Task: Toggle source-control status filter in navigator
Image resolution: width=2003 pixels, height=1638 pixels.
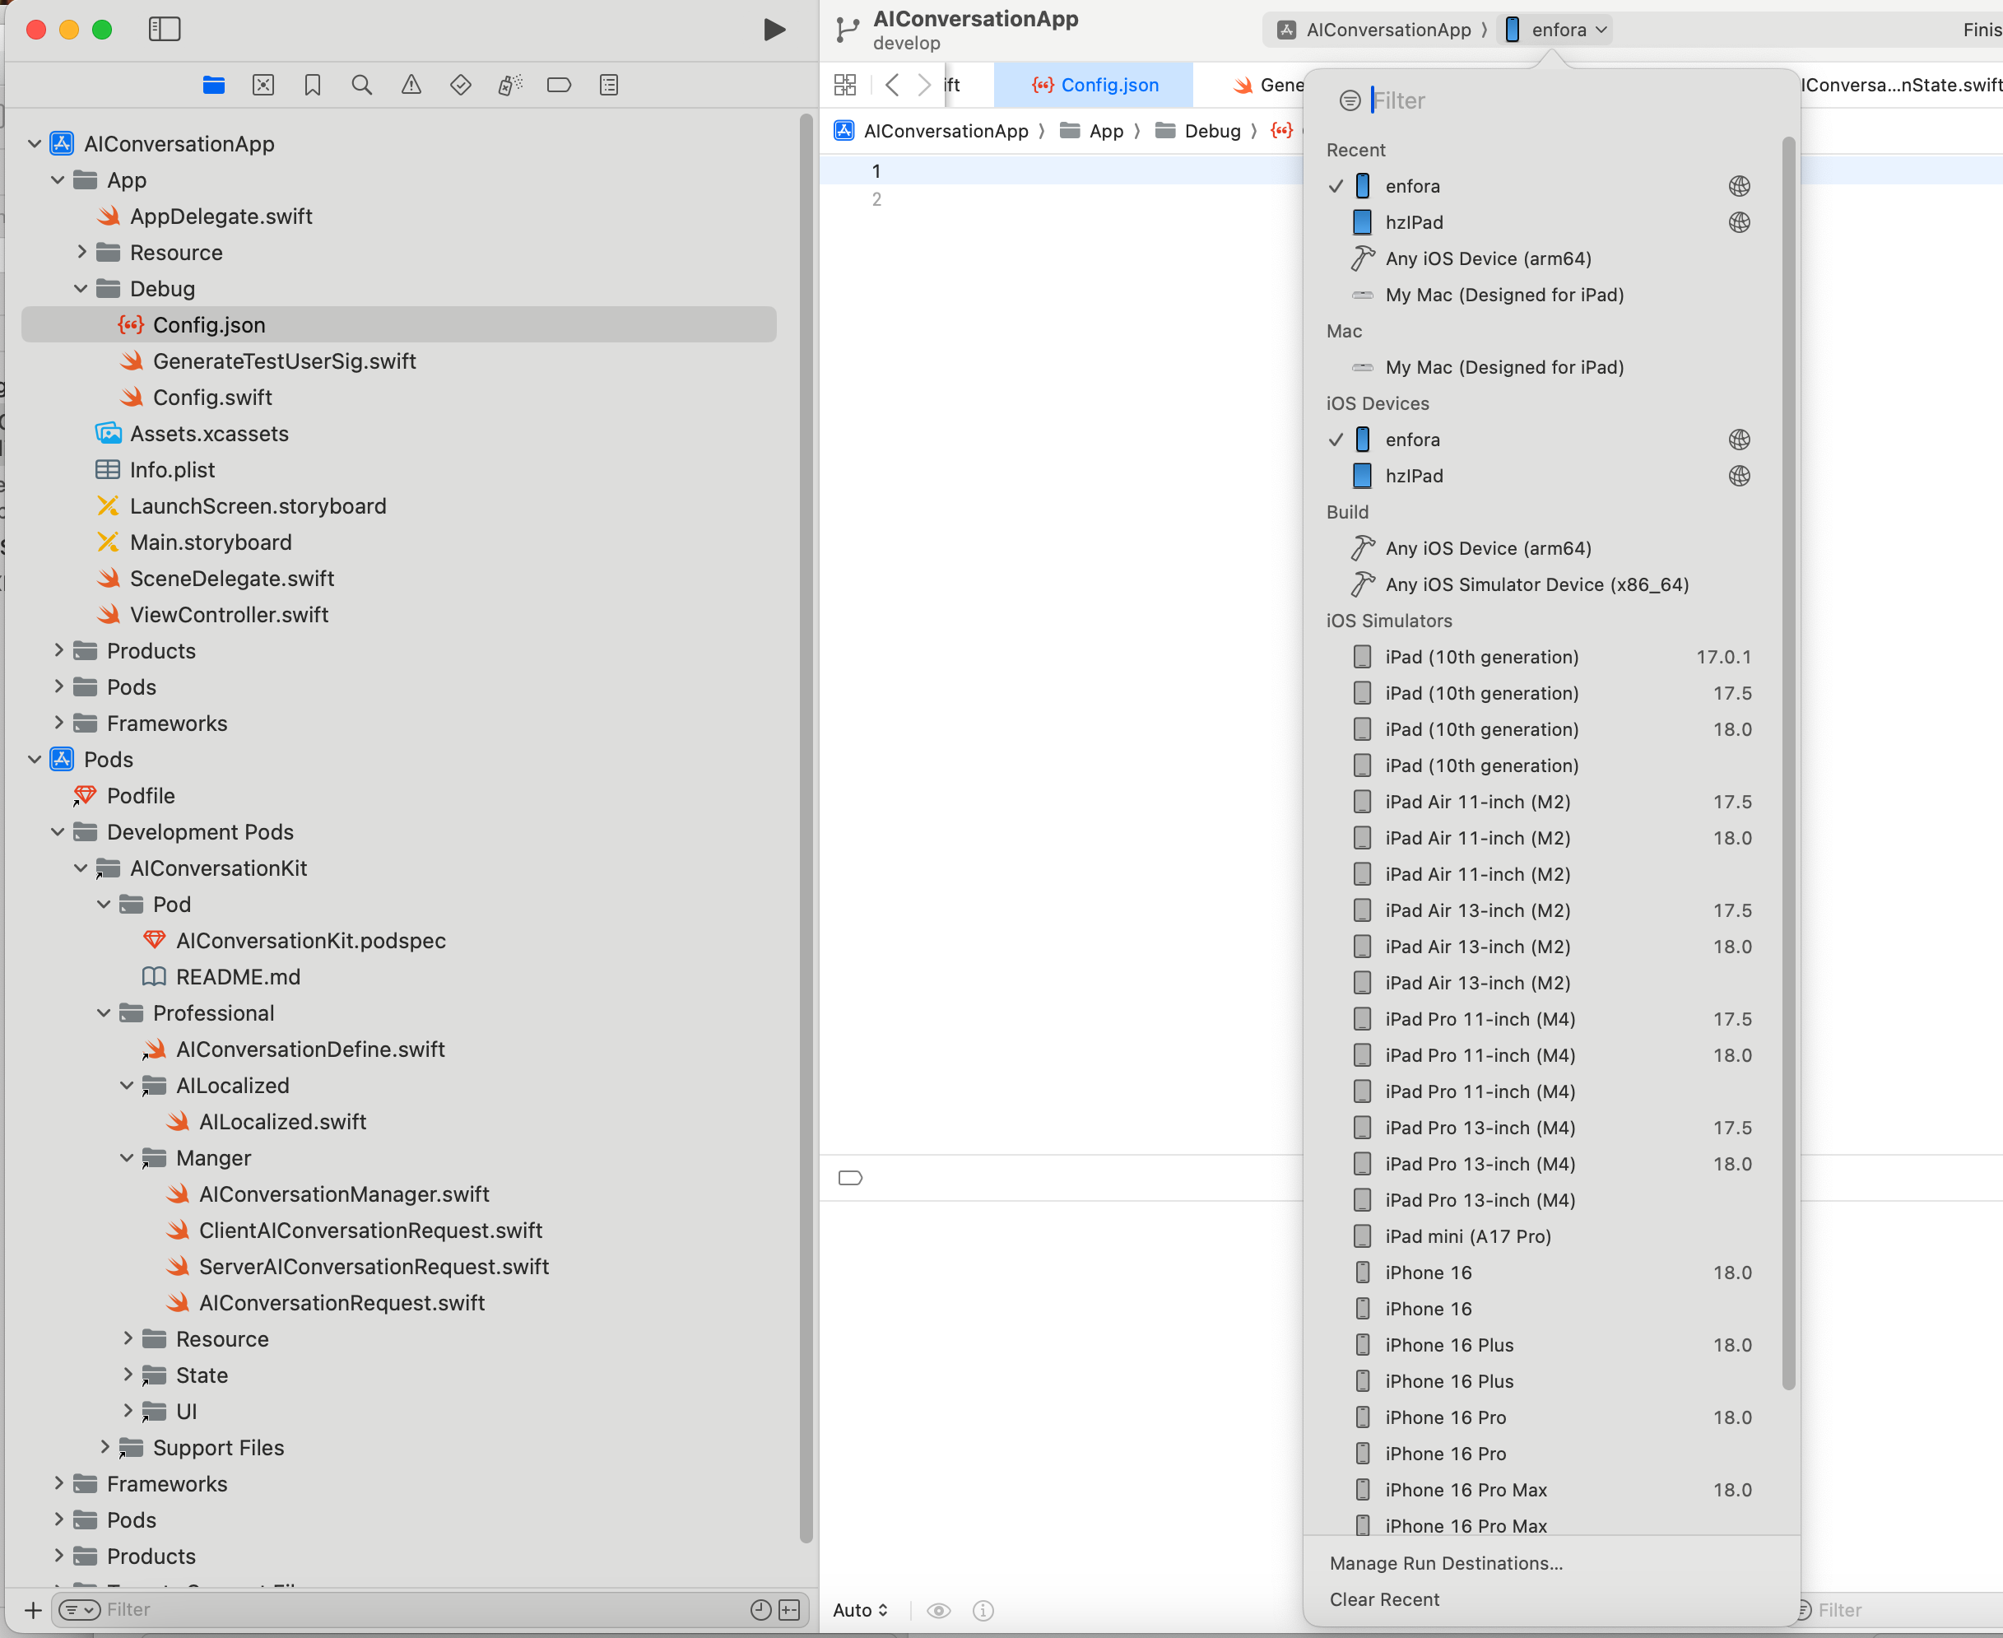Action: coord(790,1610)
